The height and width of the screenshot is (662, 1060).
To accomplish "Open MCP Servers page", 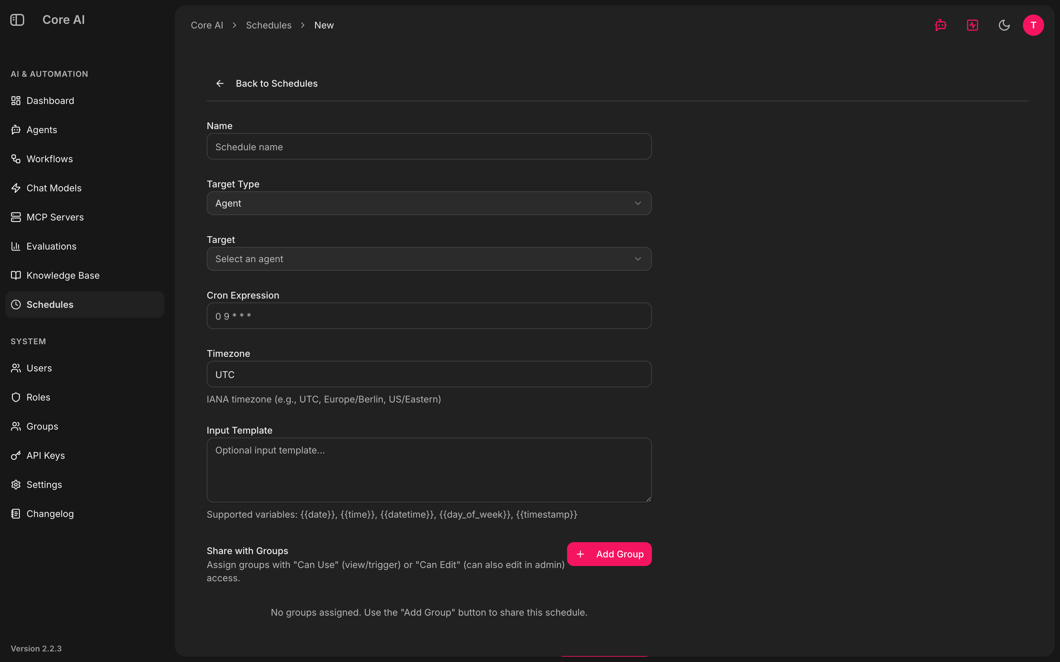I will [x=84, y=217].
